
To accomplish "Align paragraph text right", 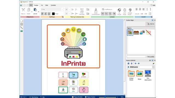I will click(x=143, y=9).
